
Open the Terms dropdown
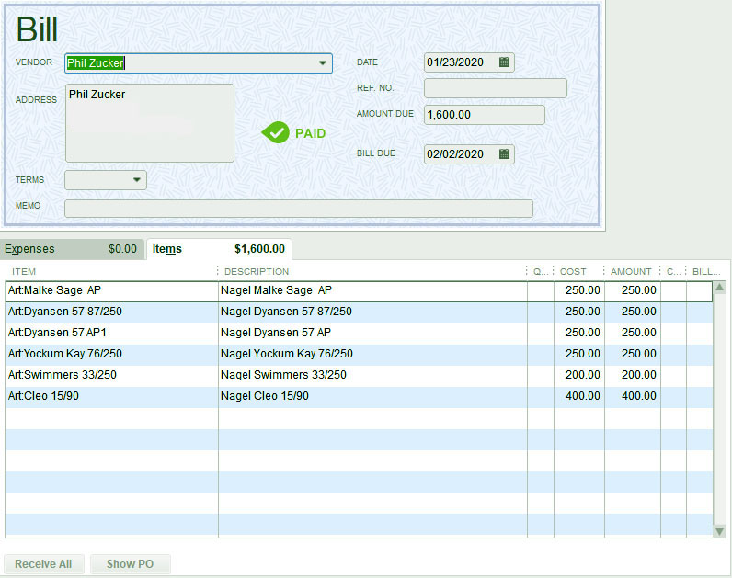coord(137,180)
